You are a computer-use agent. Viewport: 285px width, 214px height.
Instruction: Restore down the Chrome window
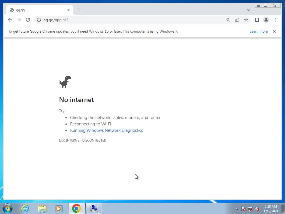(x=266, y=5)
